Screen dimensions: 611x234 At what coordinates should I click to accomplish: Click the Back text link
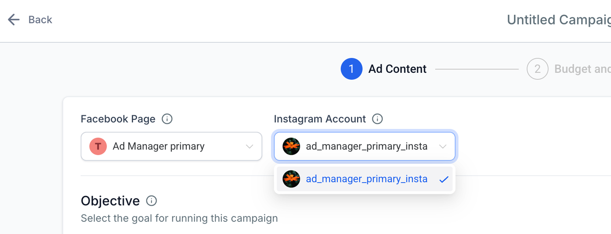pyautogui.click(x=40, y=20)
